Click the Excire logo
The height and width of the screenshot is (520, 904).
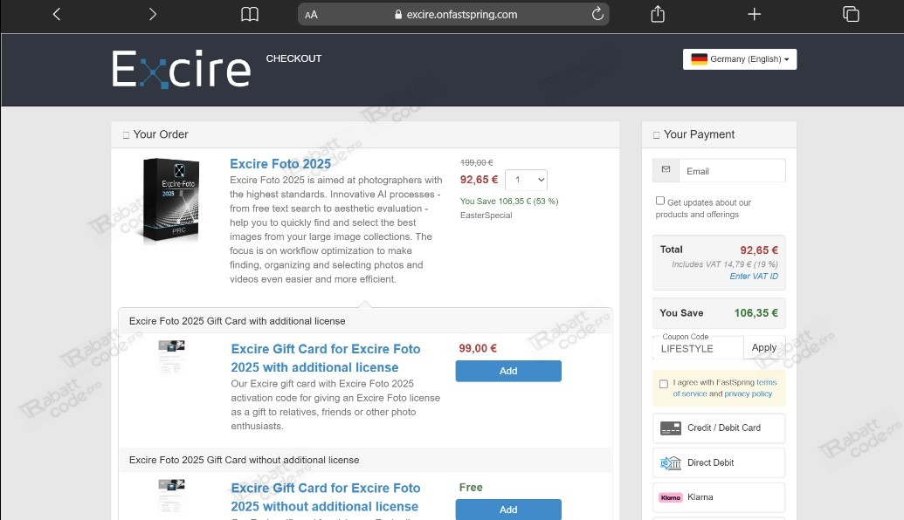point(181,69)
